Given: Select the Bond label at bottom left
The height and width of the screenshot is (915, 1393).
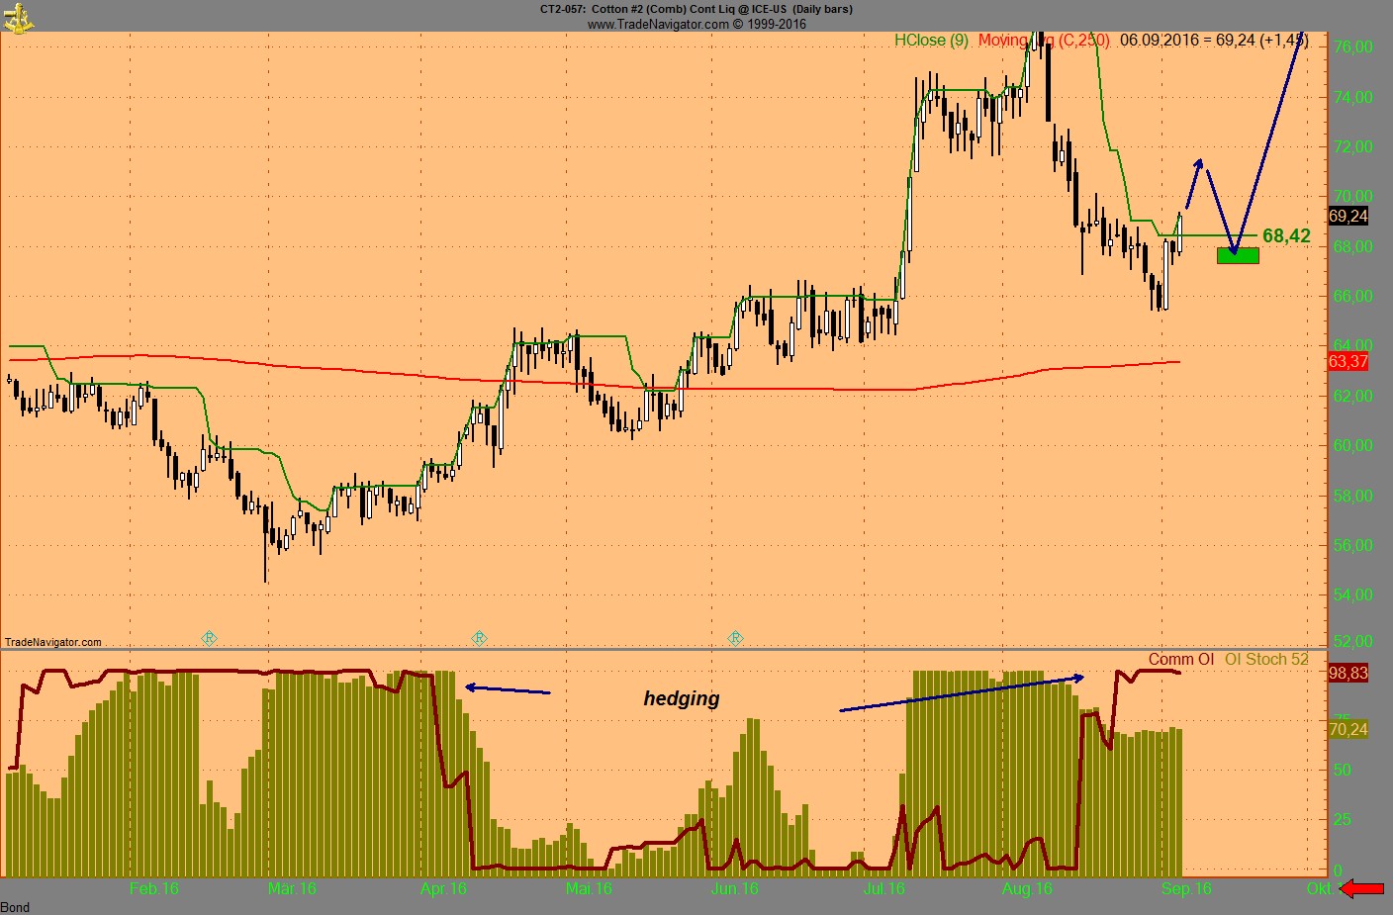Looking at the screenshot, I should point(15,907).
